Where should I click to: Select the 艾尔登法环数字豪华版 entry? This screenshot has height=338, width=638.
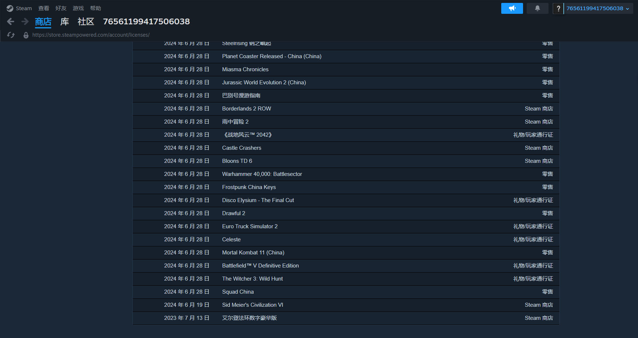pyautogui.click(x=346, y=318)
